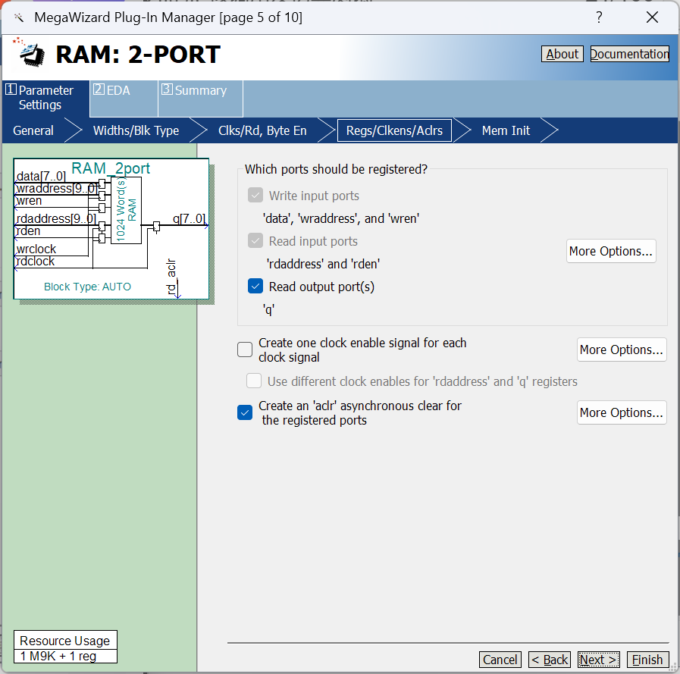
Task: Click the 'rdclock' port label in diagram
Action: 36,262
